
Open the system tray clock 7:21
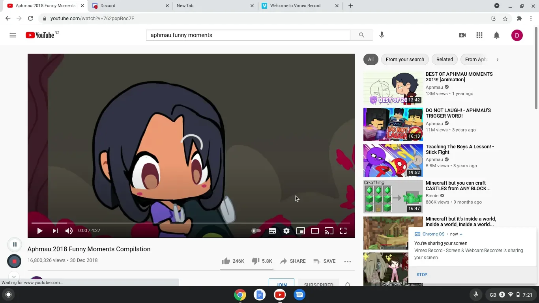[527, 295]
